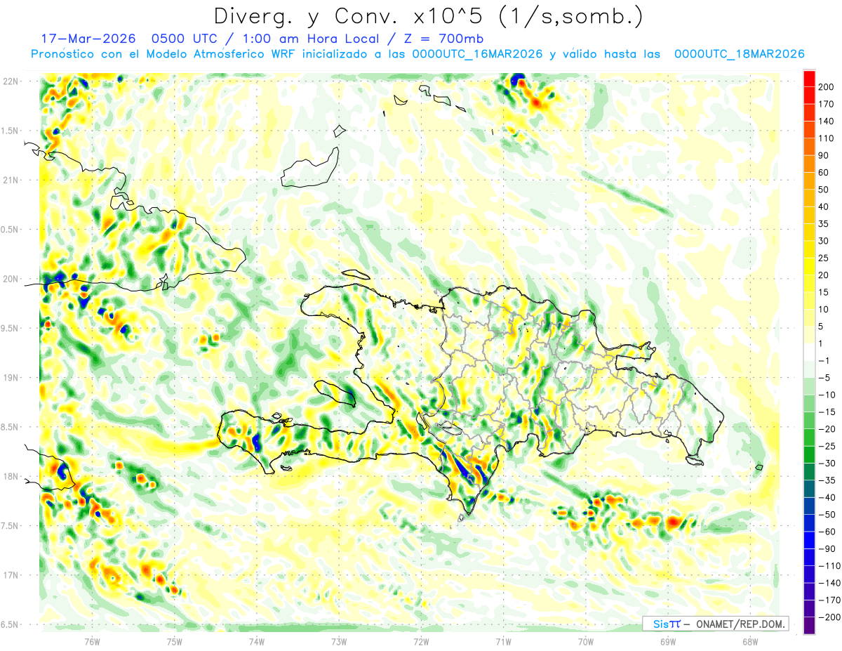Click the colorbar value '170'

tap(827, 104)
